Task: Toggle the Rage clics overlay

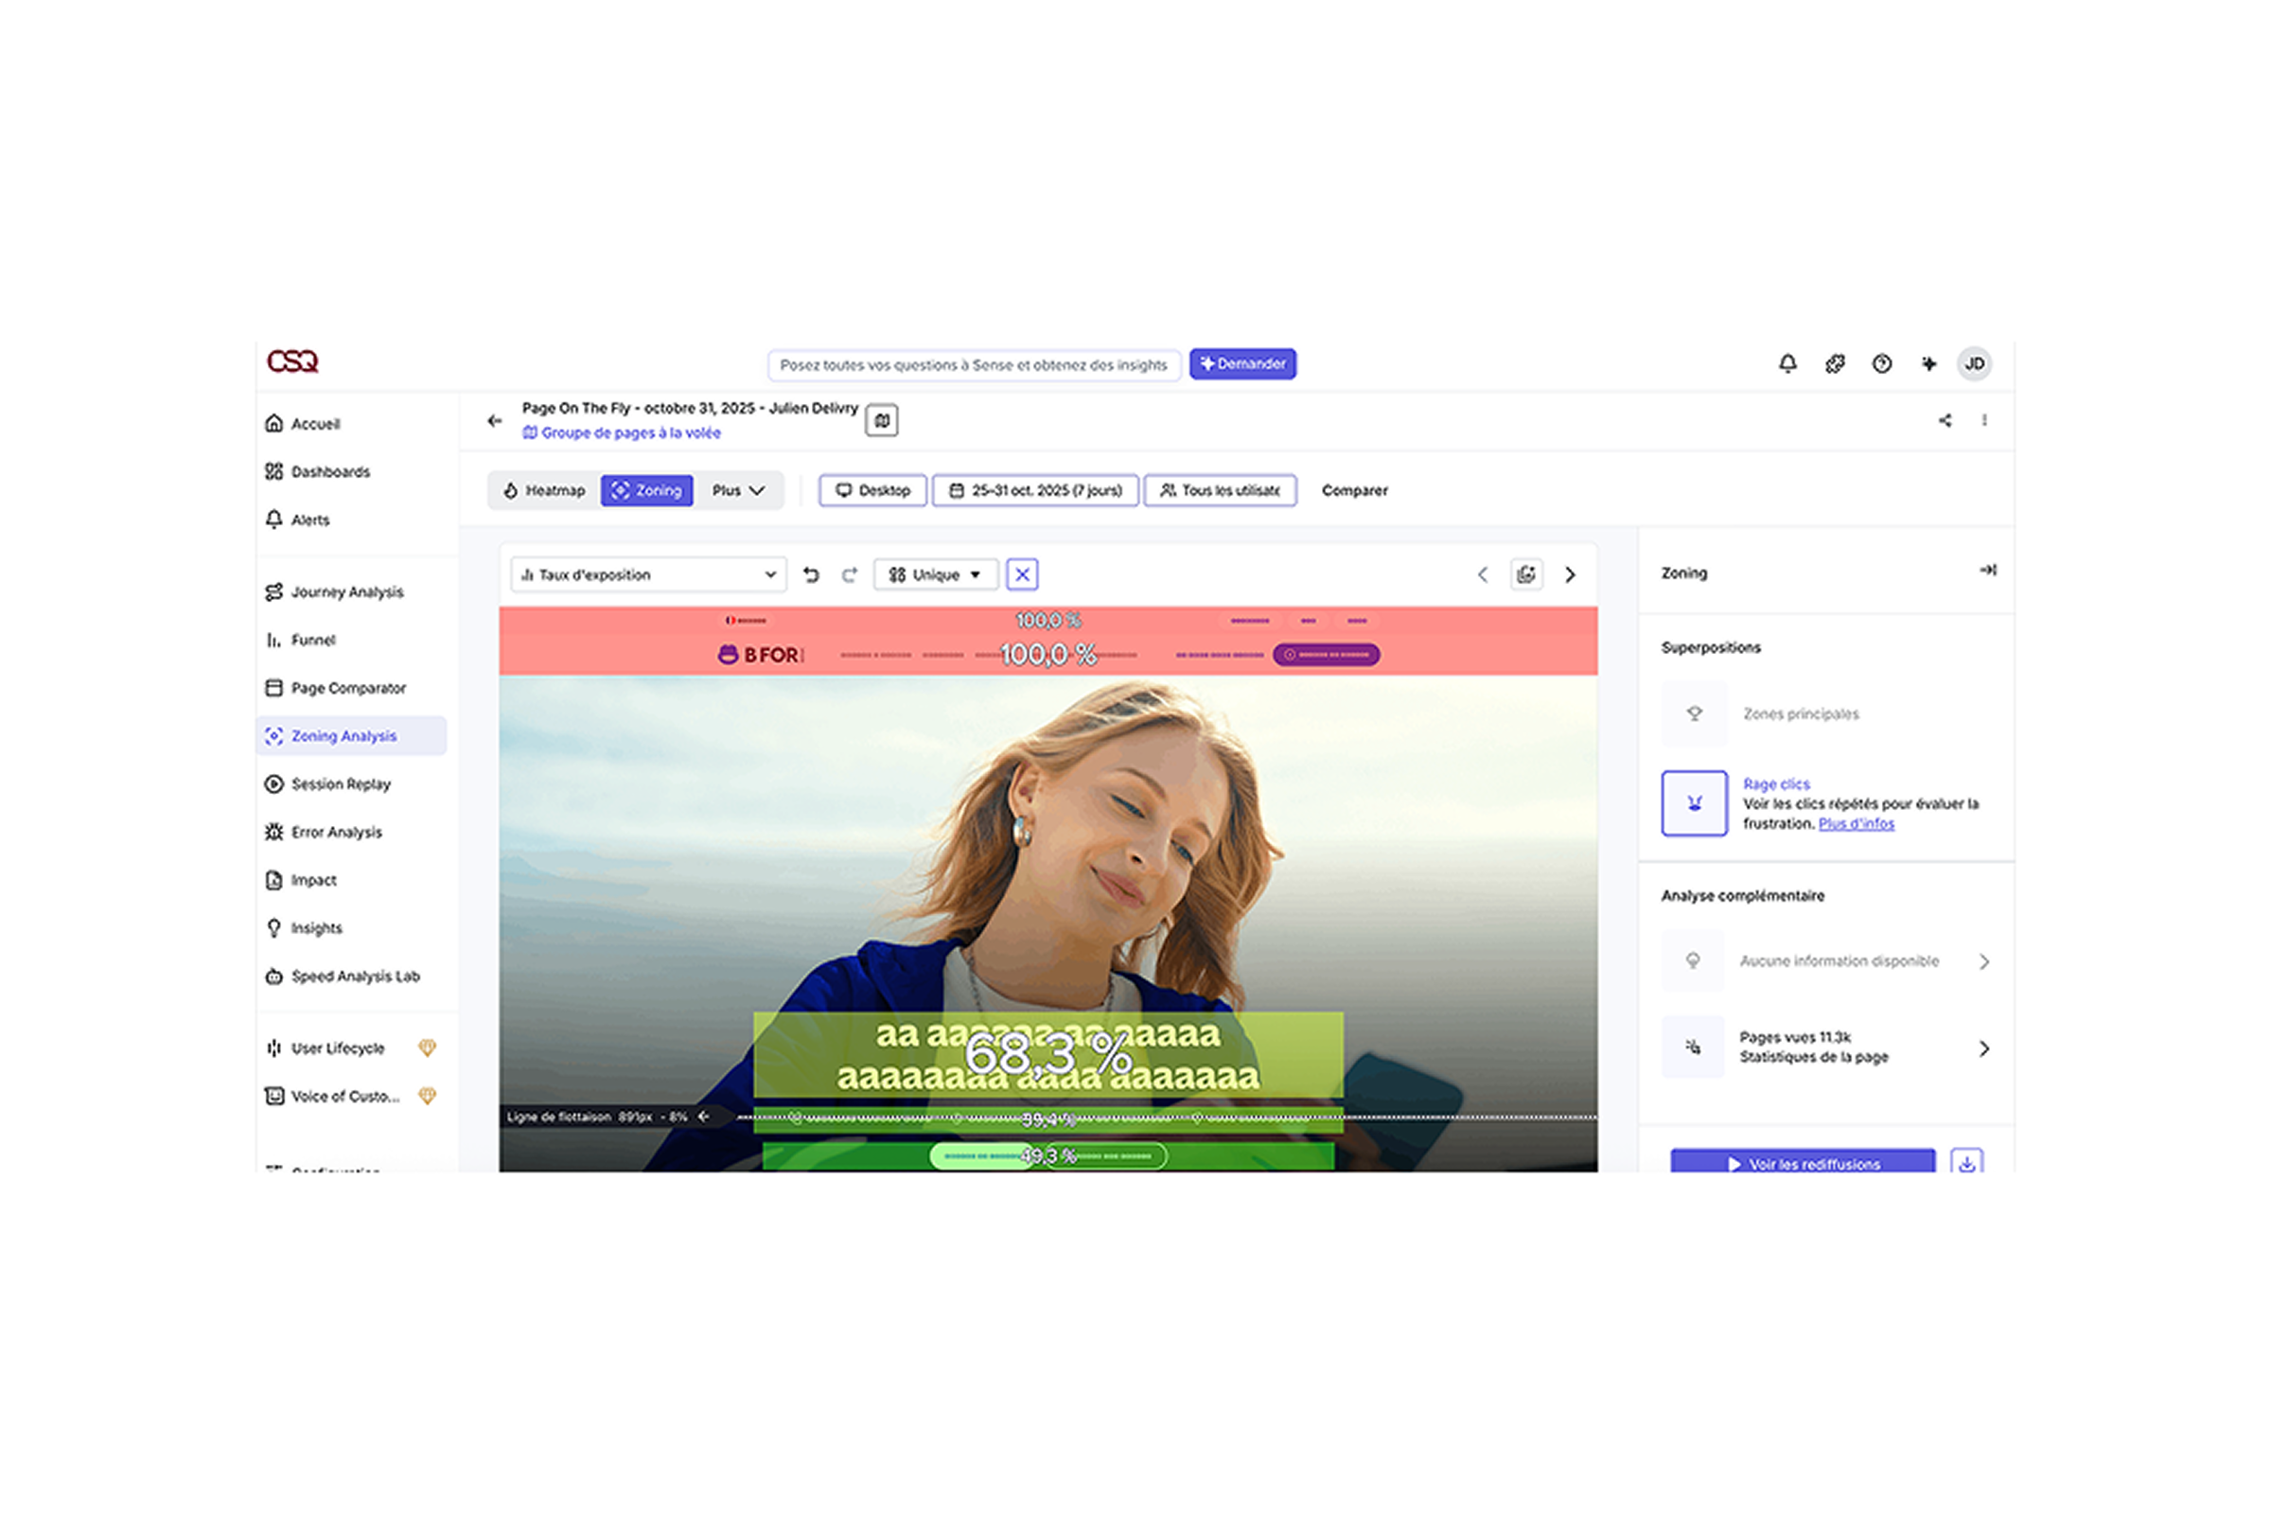Action: coord(1694,802)
